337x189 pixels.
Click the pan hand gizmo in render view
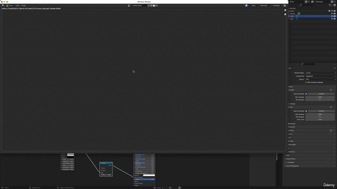pyautogui.click(x=285, y=14)
